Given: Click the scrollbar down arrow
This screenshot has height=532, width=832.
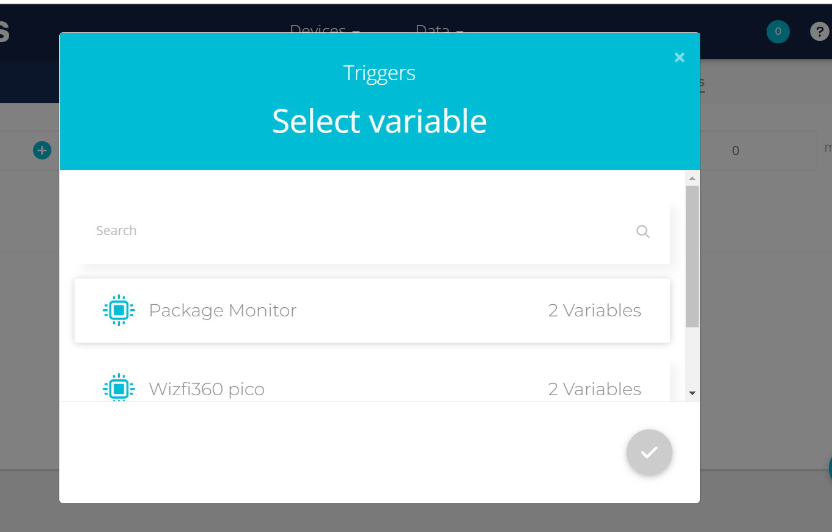Looking at the screenshot, I should [x=692, y=393].
